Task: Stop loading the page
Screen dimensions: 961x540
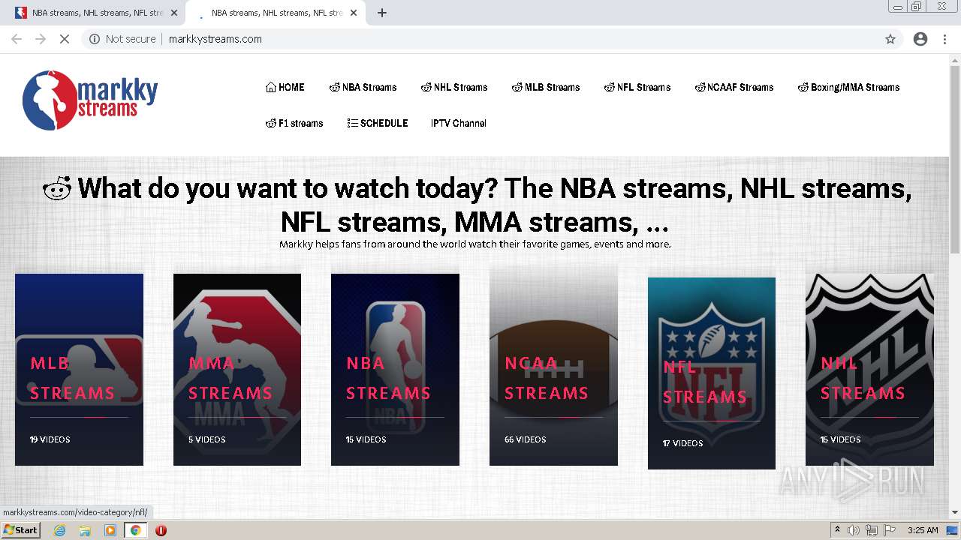Action: (x=65, y=39)
